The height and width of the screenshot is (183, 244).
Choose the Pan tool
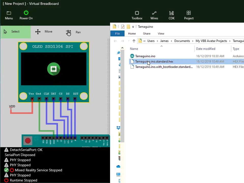click(x=73, y=32)
